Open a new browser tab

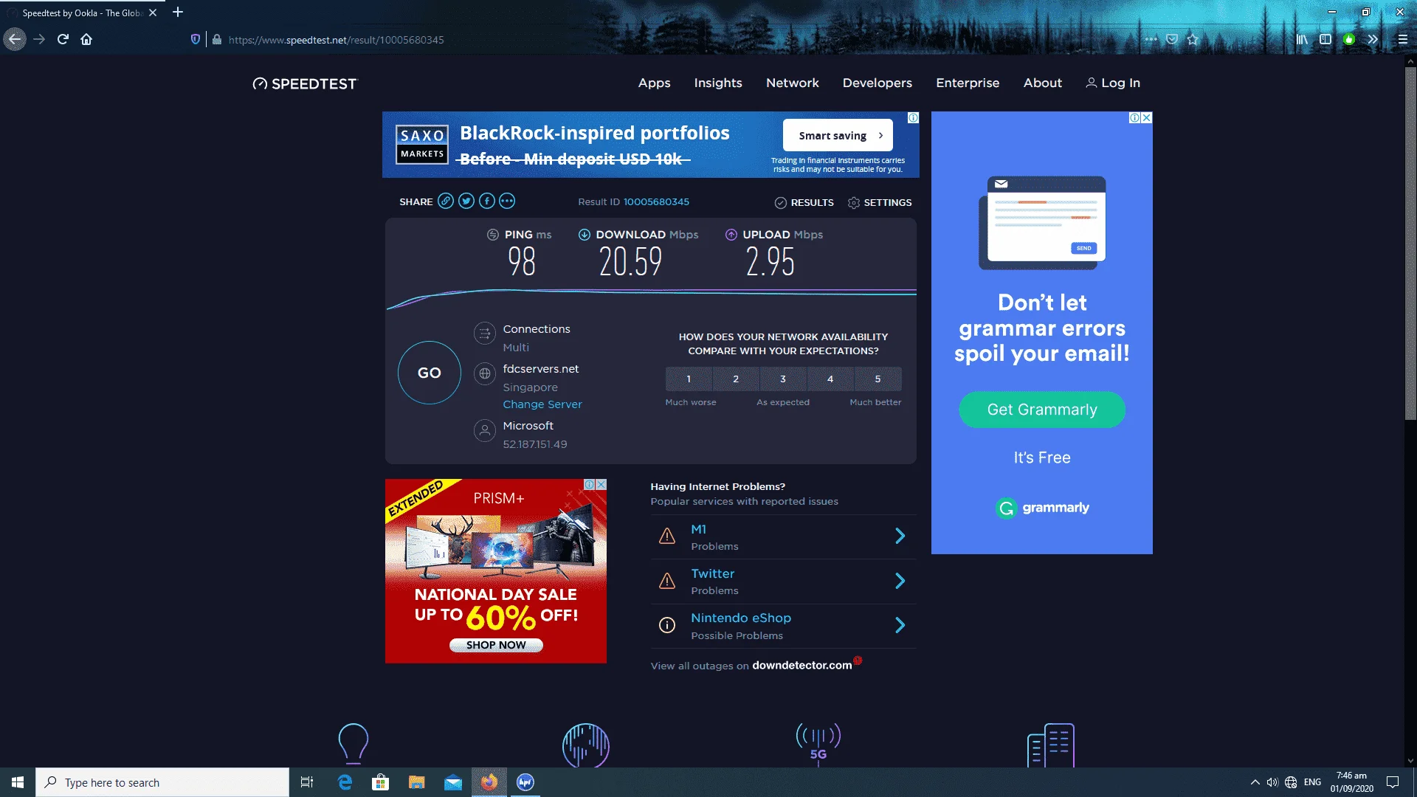[178, 12]
